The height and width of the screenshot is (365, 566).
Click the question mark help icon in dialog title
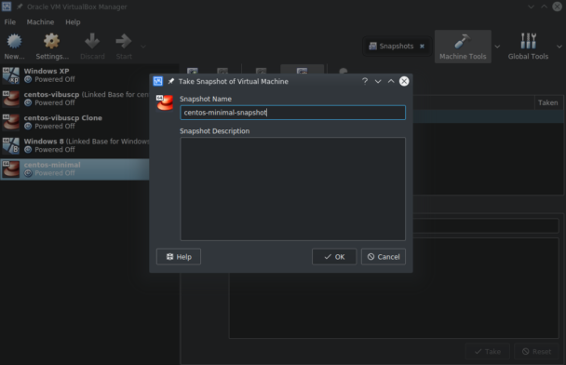click(x=365, y=81)
